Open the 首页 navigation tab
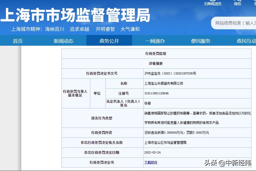The height and width of the screenshot is (171, 256). point(18,41)
